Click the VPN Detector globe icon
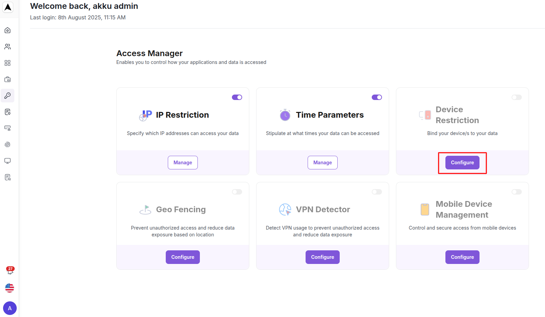This screenshot has width=545, height=317. 285,210
